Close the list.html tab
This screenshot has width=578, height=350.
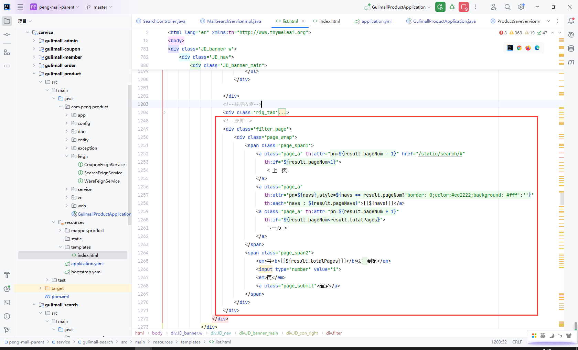coord(303,21)
